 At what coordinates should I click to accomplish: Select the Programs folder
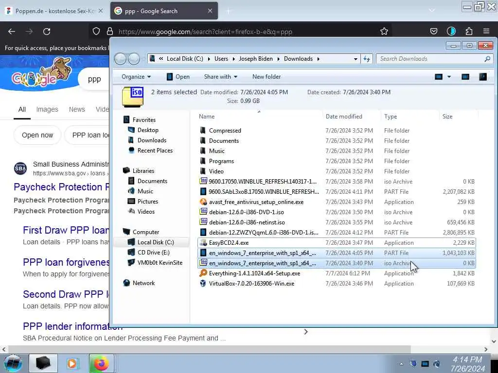point(221,161)
